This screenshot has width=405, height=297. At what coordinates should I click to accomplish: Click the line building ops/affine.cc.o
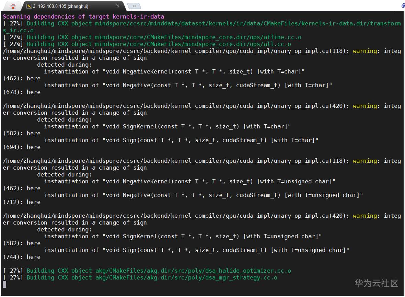click(152, 37)
